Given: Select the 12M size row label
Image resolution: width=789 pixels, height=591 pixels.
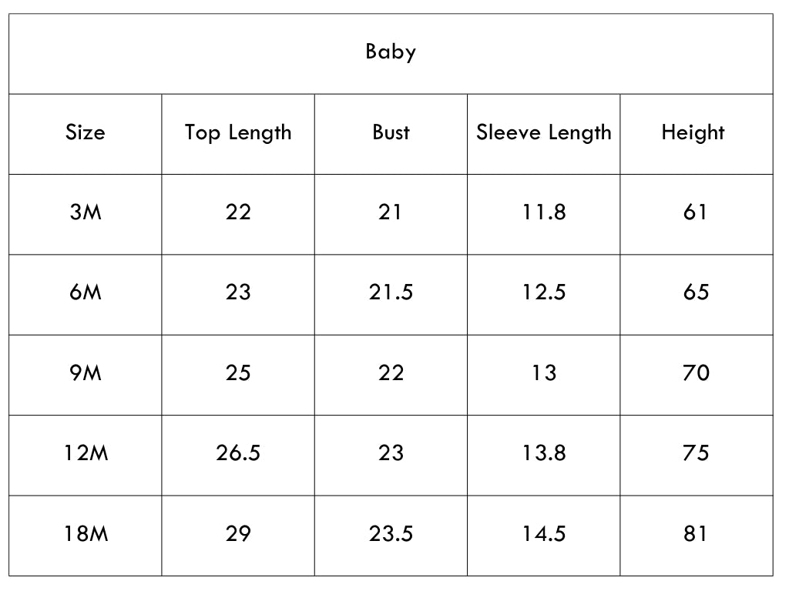Looking at the screenshot, I should coord(86,452).
